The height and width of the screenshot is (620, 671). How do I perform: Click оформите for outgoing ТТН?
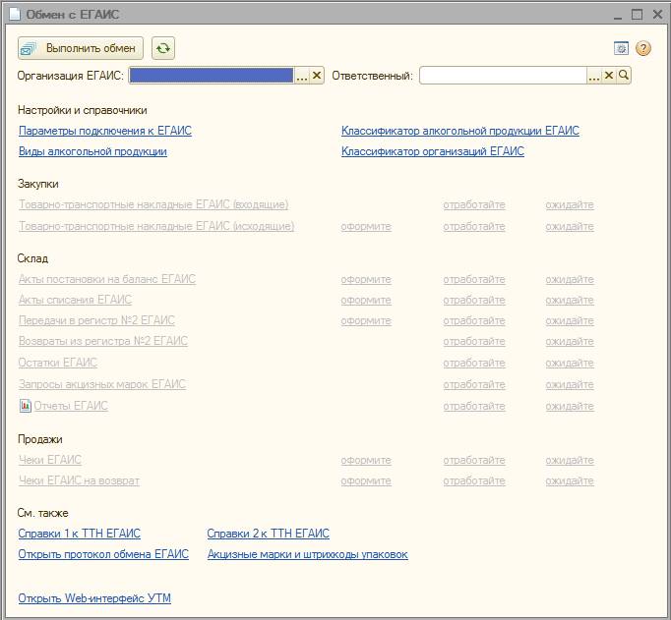click(366, 226)
